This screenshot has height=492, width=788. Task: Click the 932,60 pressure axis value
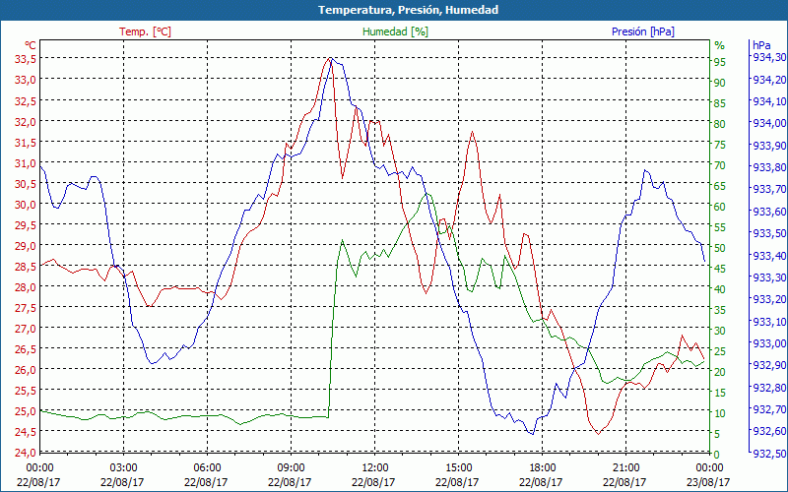pos(769,431)
